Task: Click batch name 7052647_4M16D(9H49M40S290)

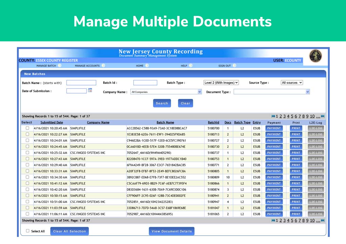Action: coord(149,153)
